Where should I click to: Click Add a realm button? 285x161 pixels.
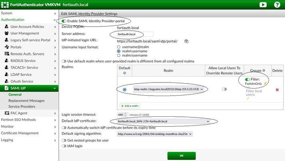click(130, 106)
